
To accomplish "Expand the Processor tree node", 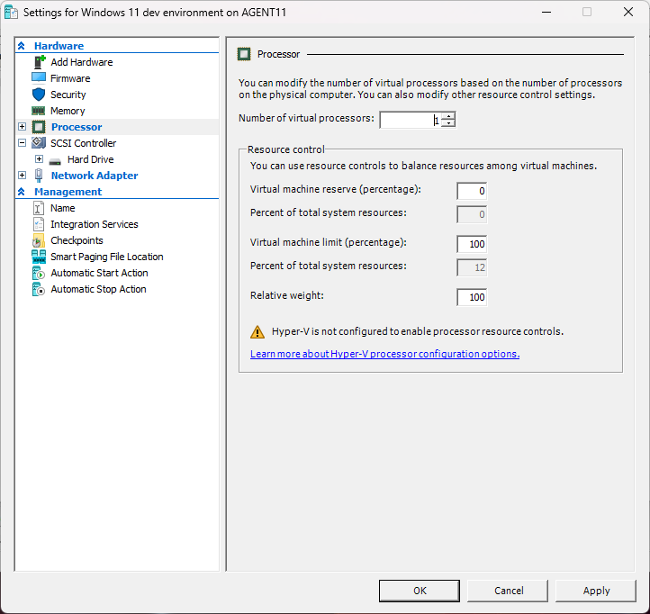I will point(23,127).
